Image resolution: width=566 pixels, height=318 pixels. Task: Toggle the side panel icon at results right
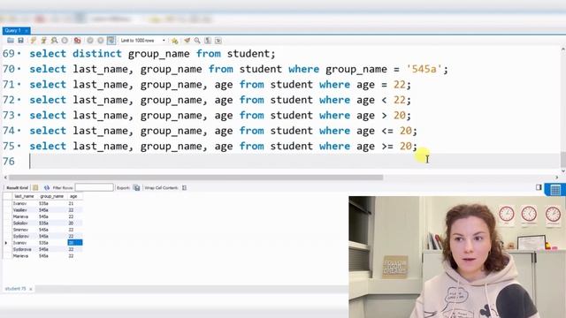(x=539, y=187)
